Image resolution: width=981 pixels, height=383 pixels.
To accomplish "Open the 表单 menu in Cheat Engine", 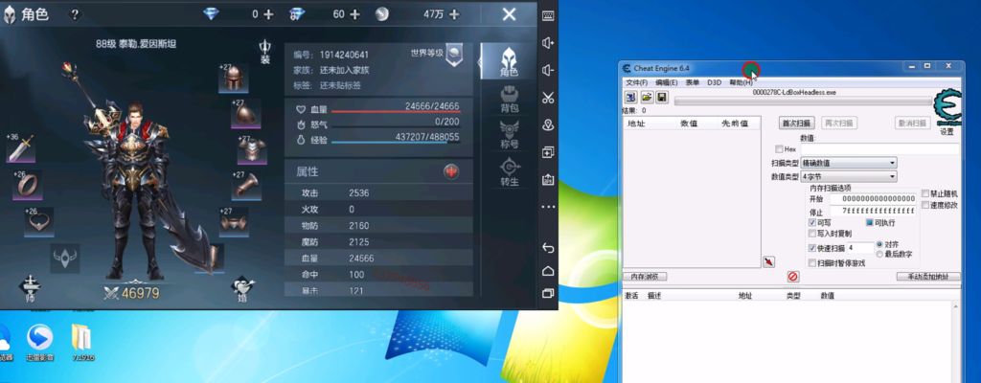I will [693, 82].
